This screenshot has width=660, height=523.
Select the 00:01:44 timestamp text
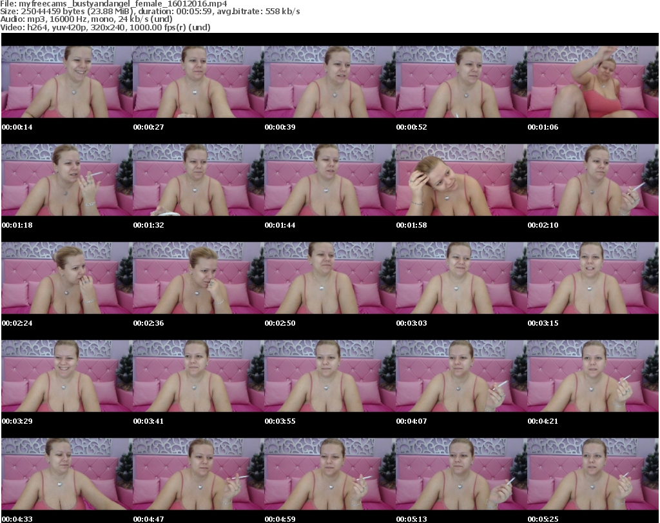280,225
